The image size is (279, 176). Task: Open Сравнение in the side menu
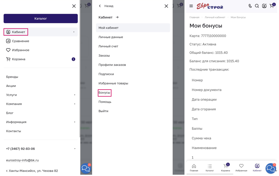[20, 41]
